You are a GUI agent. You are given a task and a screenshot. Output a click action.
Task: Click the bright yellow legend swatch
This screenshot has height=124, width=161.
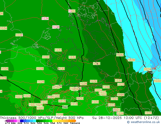click(54, 121)
